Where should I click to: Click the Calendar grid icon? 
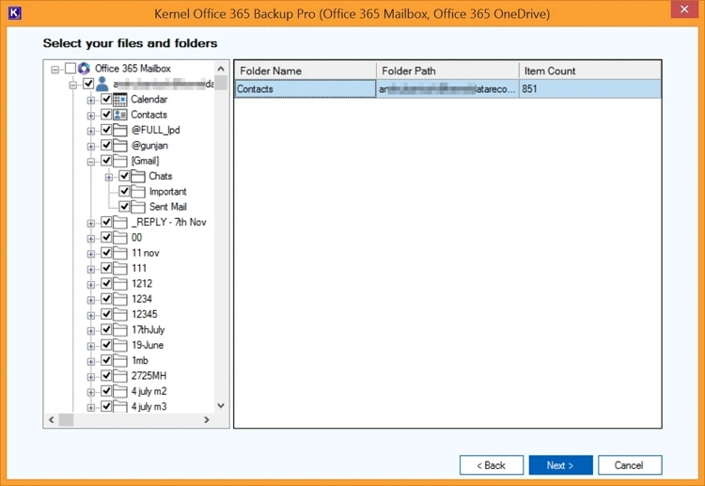click(x=120, y=100)
